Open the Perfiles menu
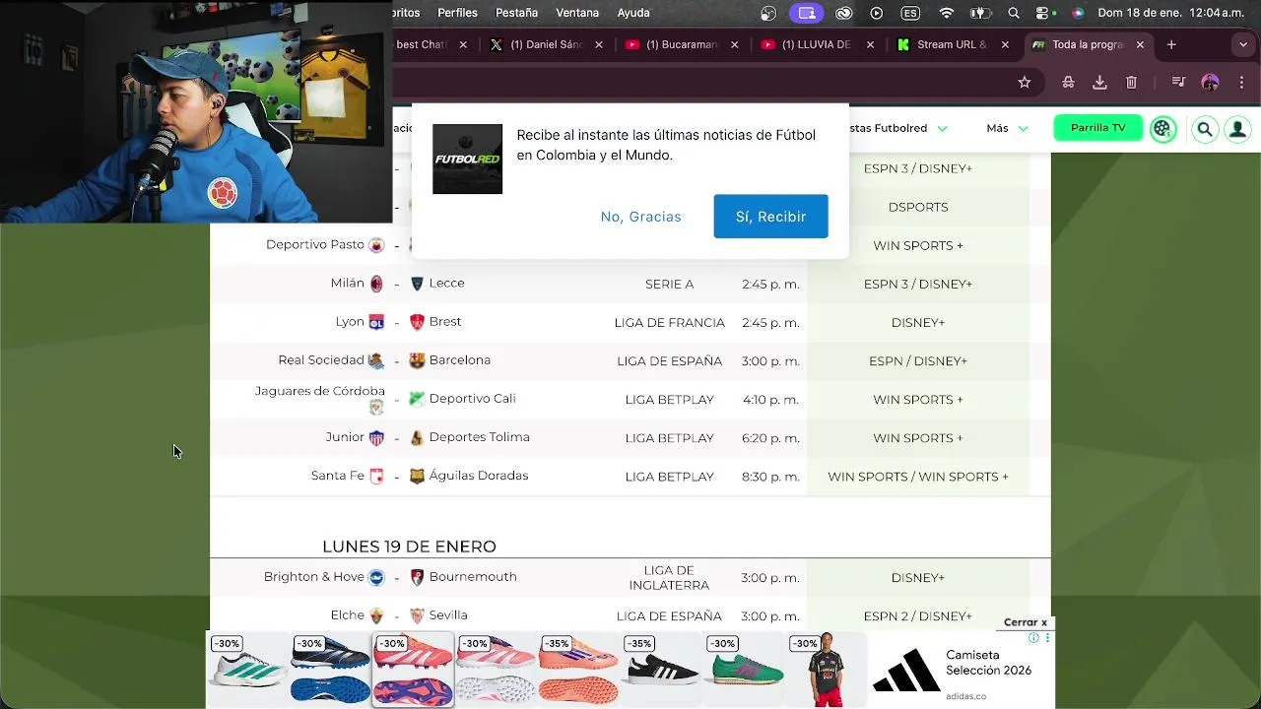 (457, 13)
